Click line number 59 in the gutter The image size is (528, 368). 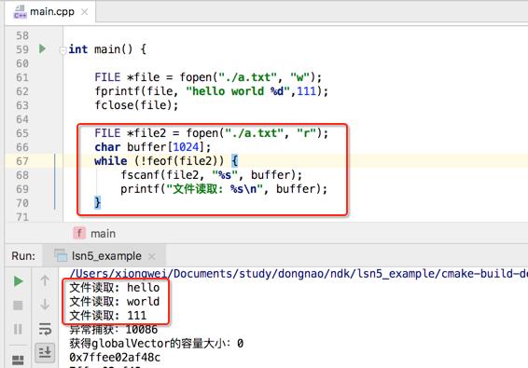coord(22,49)
